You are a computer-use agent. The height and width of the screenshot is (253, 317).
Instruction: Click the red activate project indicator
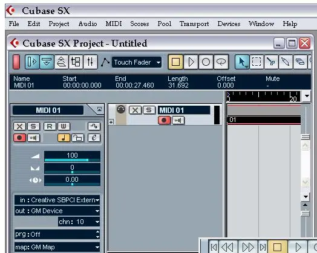click(16, 62)
